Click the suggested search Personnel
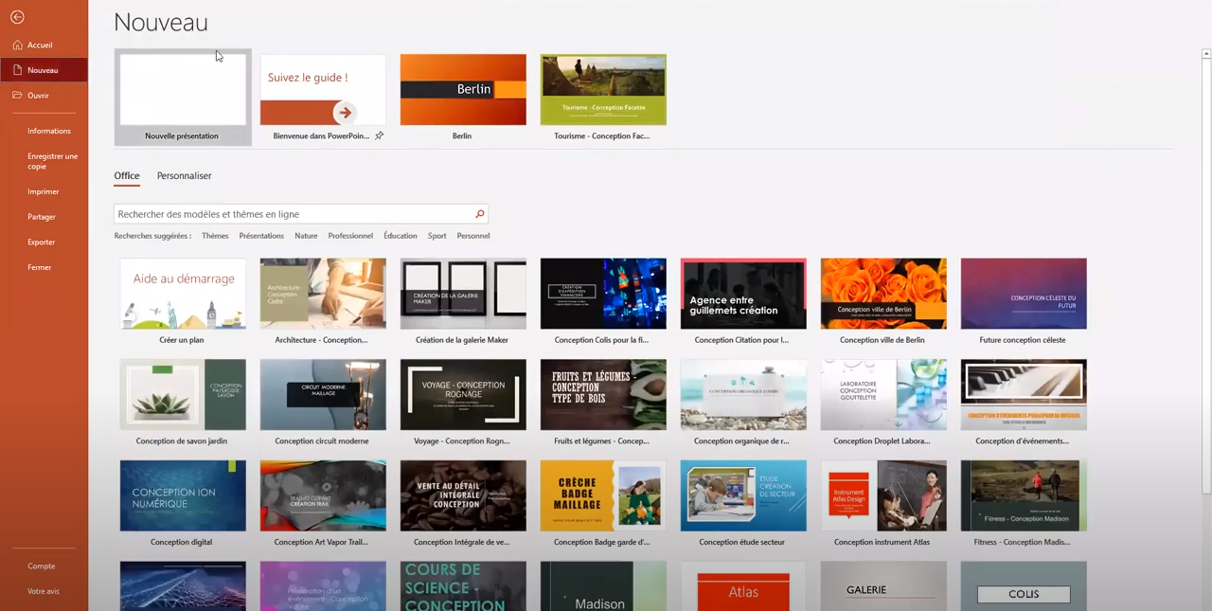 (473, 236)
